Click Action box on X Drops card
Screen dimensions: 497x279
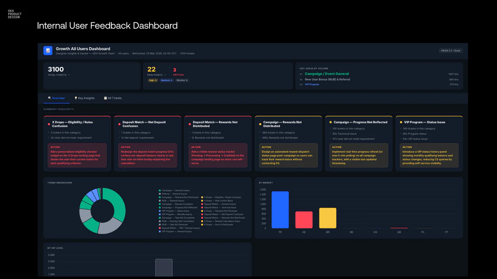pyautogui.click(x=77, y=155)
